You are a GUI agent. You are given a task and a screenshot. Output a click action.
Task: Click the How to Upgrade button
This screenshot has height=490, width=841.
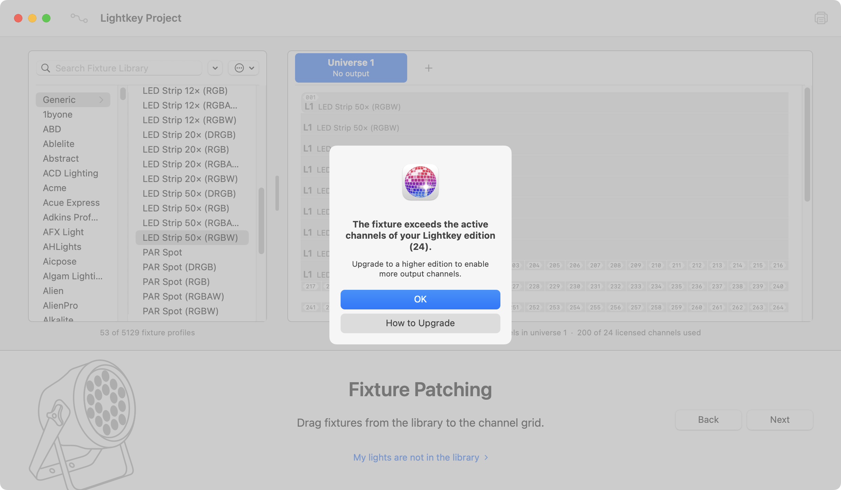coord(420,323)
